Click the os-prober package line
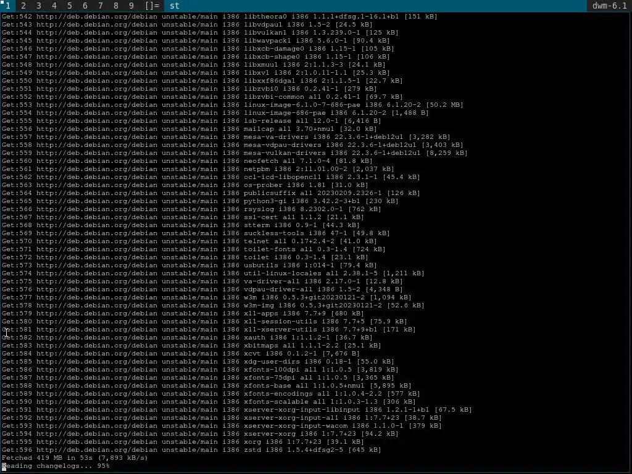Image resolution: width=632 pixels, height=474 pixels. click(x=185, y=185)
